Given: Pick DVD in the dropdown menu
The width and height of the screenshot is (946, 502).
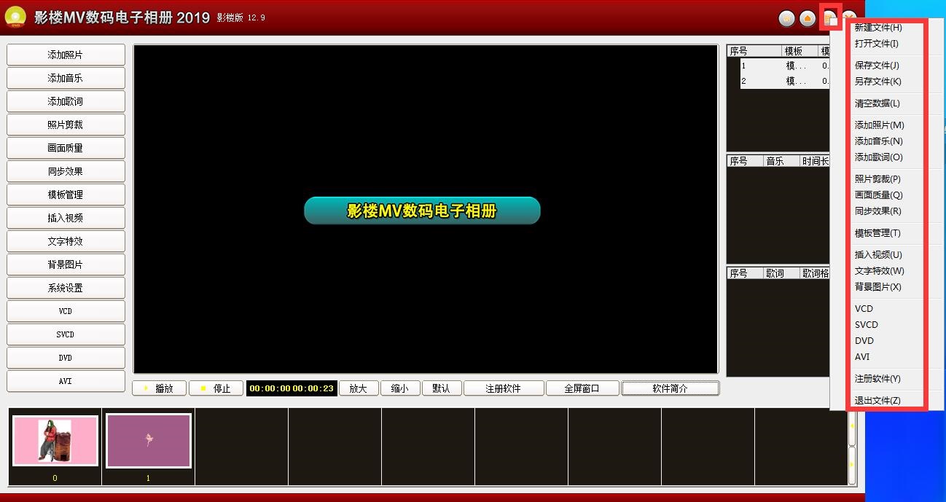Looking at the screenshot, I should point(864,341).
